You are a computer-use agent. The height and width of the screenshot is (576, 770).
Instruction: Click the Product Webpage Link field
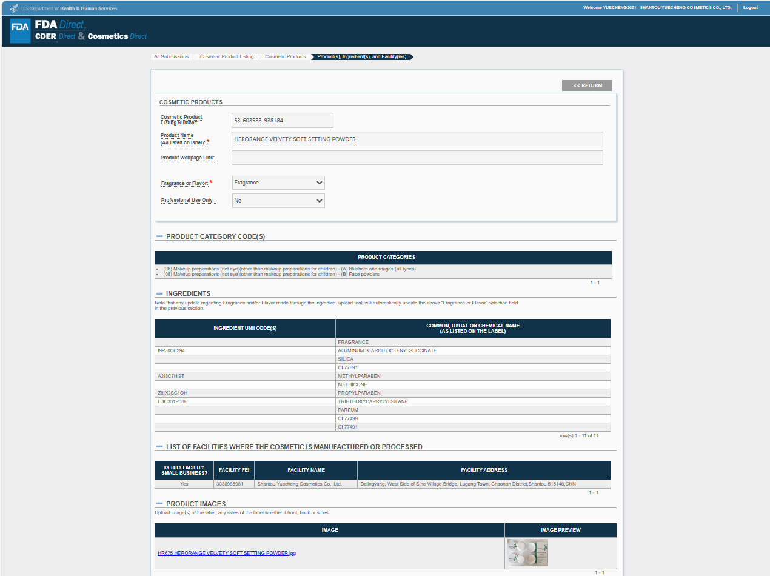pyautogui.click(x=417, y=158)
